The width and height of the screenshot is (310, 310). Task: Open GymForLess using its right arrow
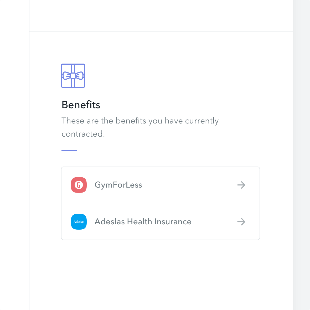coord(241,185)
